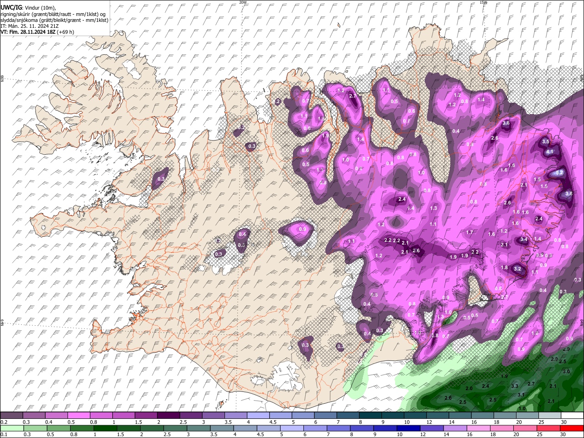Click the 3.8 value near the east coast
This screenshot has width=584, height=438.
click(x=568, y=193)
